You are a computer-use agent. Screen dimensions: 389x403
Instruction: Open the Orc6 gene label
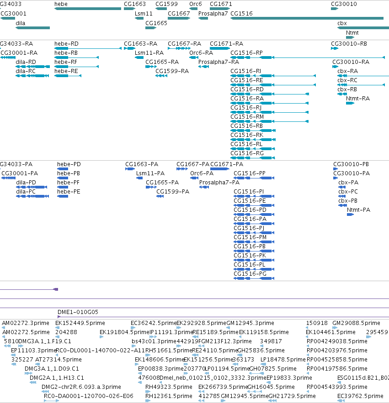[x=196, y=4]
